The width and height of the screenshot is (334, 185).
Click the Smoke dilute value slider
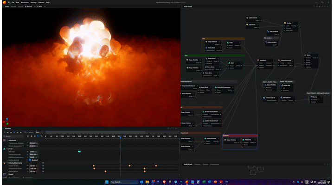click(x=33, y=166)
